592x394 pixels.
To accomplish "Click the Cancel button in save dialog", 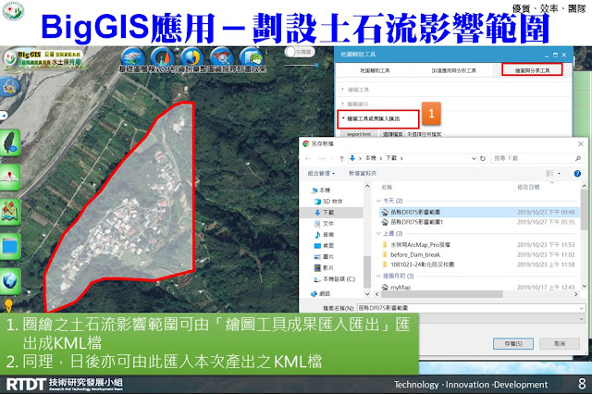I will point(560,344).
